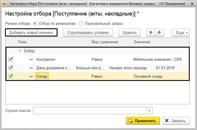Click the move down arrow button
Viewport: 197px width, 130px height.
[159, 32]
